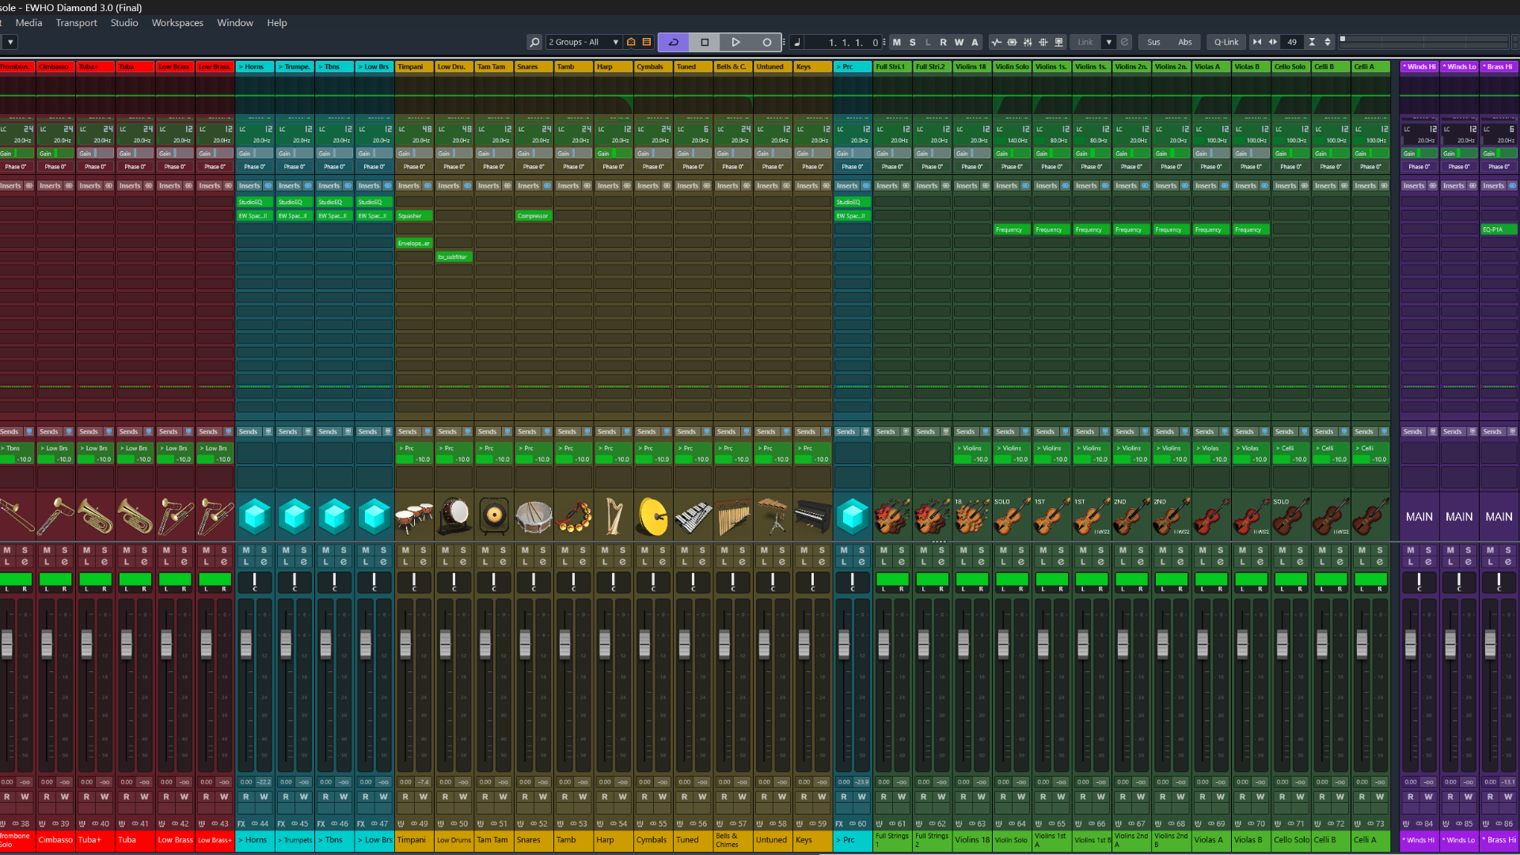Click the orange filter channel types icon
The image size is (1520, 855).
tap(647, 42)
